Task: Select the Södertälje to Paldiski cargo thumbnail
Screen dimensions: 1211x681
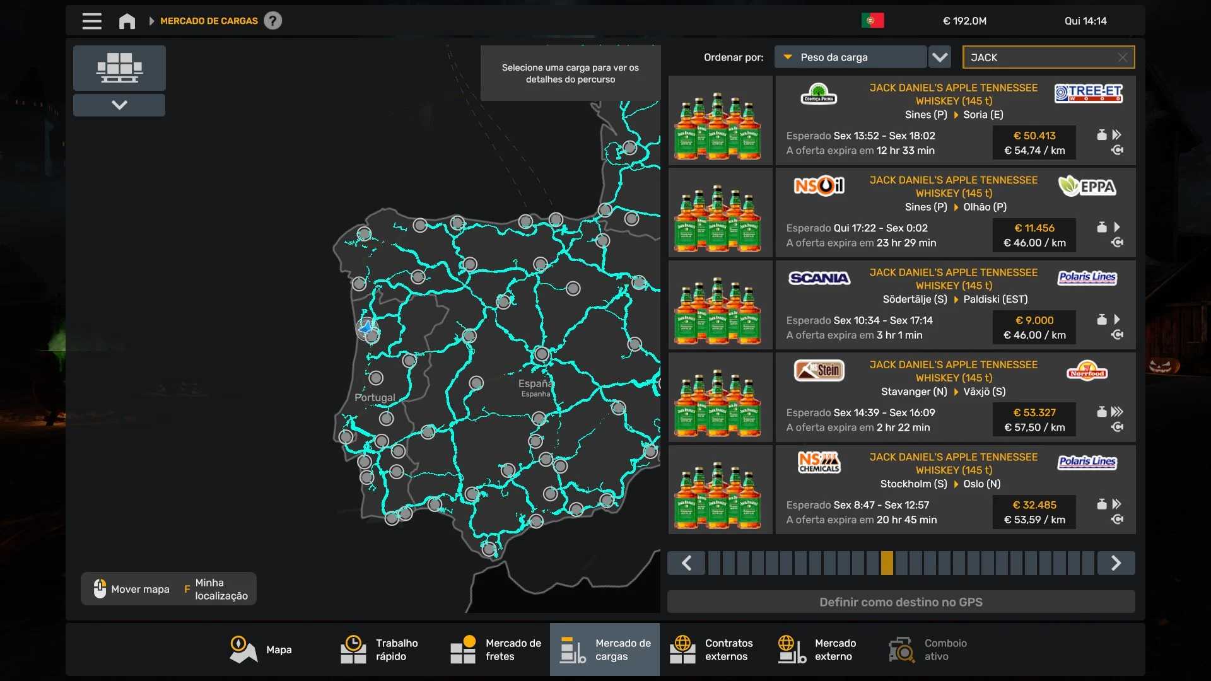Action: coord(720,305)
